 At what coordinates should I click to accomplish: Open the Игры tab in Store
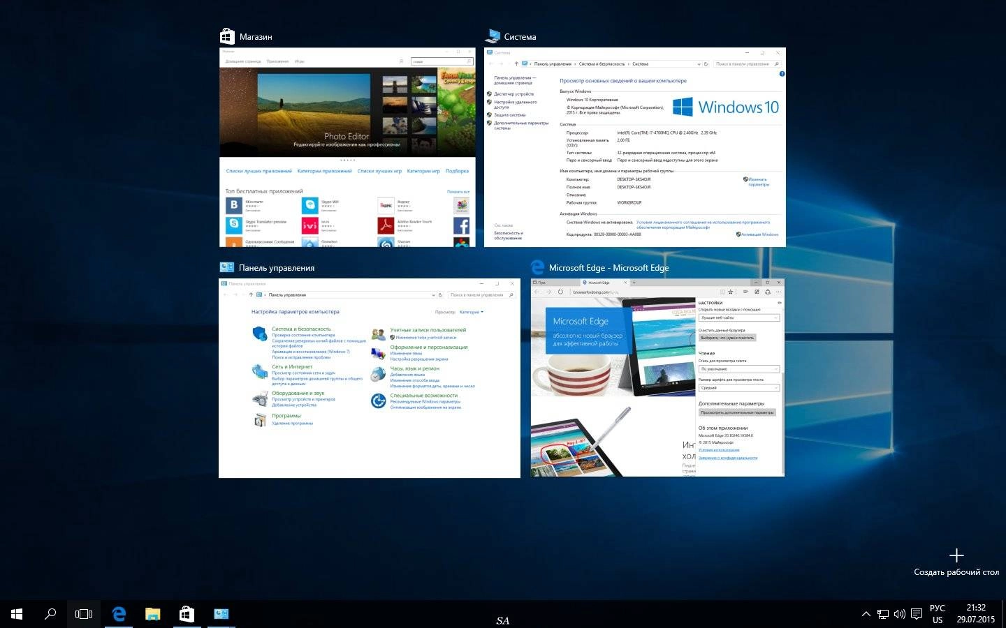(x=299, y=61)
